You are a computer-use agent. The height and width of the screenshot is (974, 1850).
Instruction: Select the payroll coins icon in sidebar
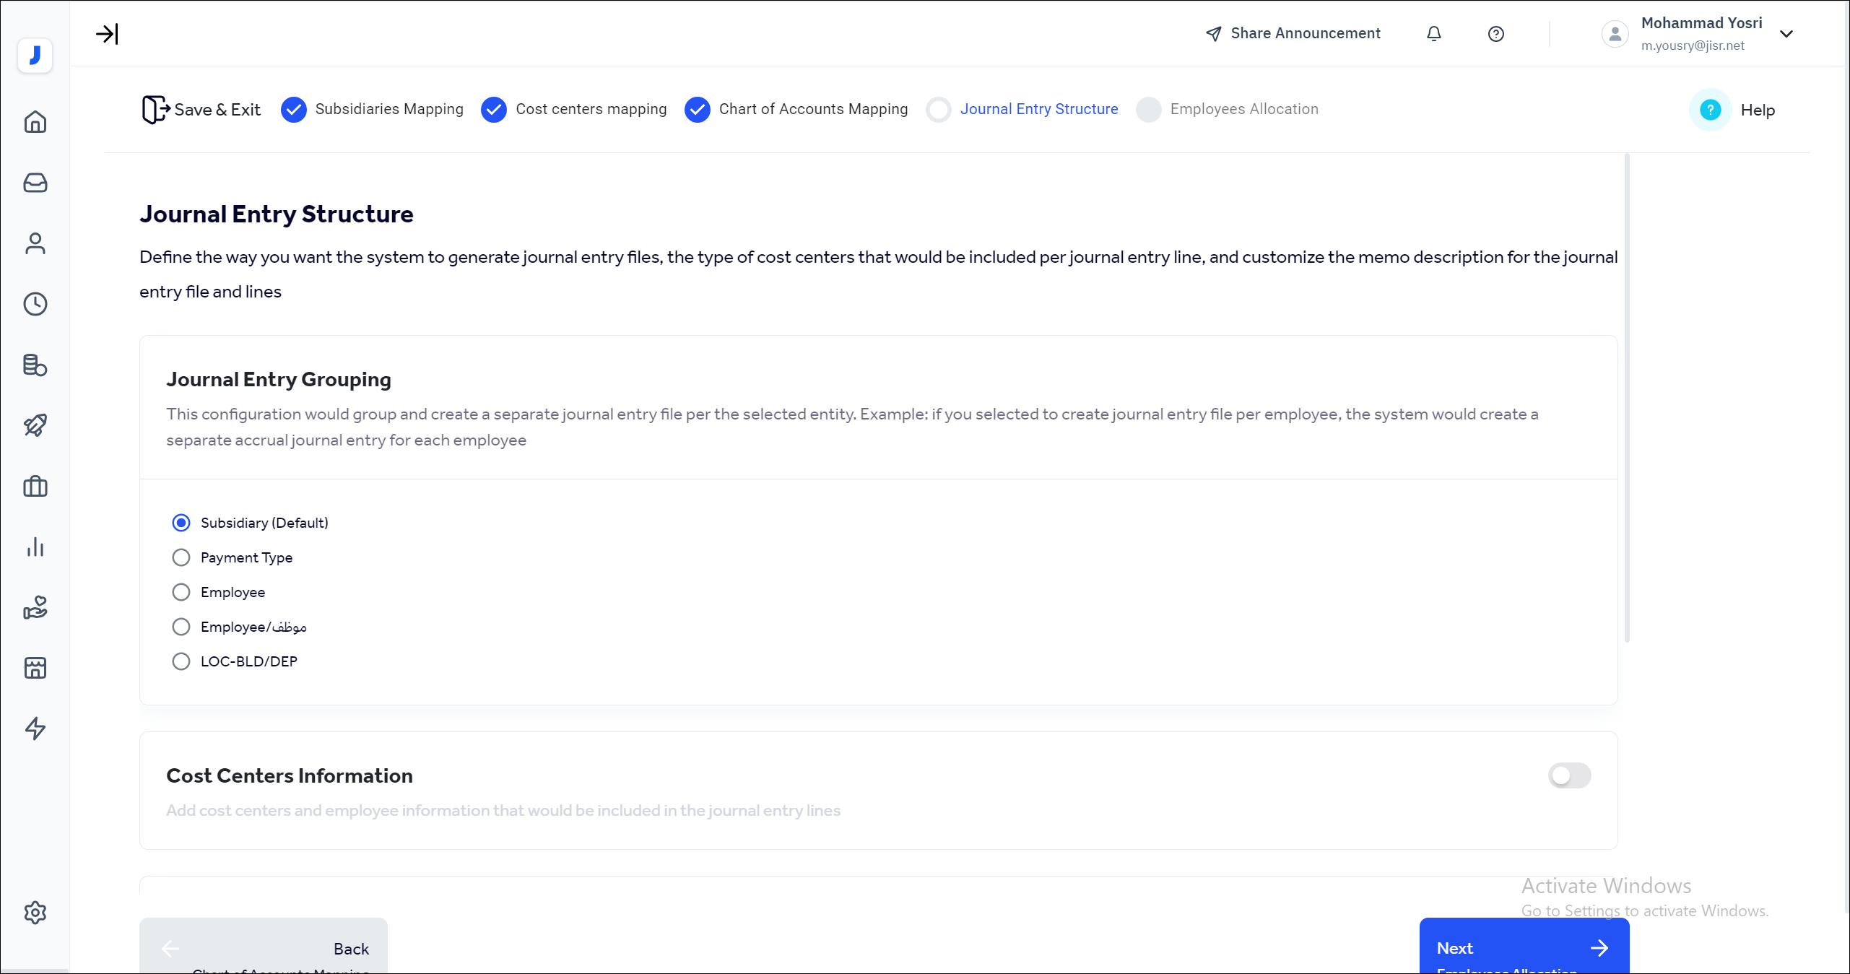[x=35, y=365]
